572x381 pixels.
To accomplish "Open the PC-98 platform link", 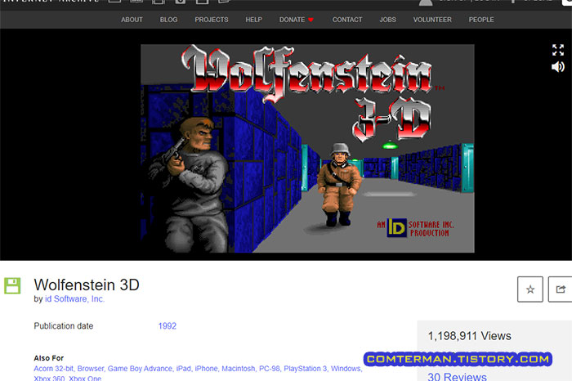I will click(269, 369).
